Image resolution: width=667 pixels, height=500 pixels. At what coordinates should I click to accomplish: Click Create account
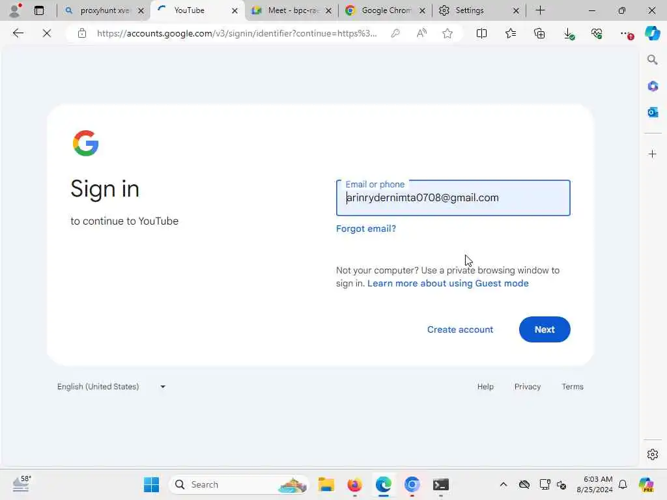coord(461,329)
